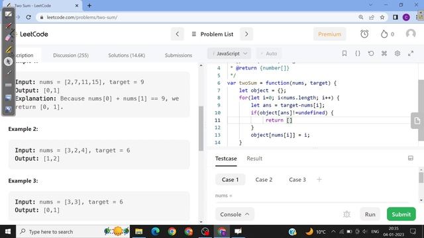This screenshot has width=424, height=238.
Task: Click the address bar URL field
Action: (195, 17)
